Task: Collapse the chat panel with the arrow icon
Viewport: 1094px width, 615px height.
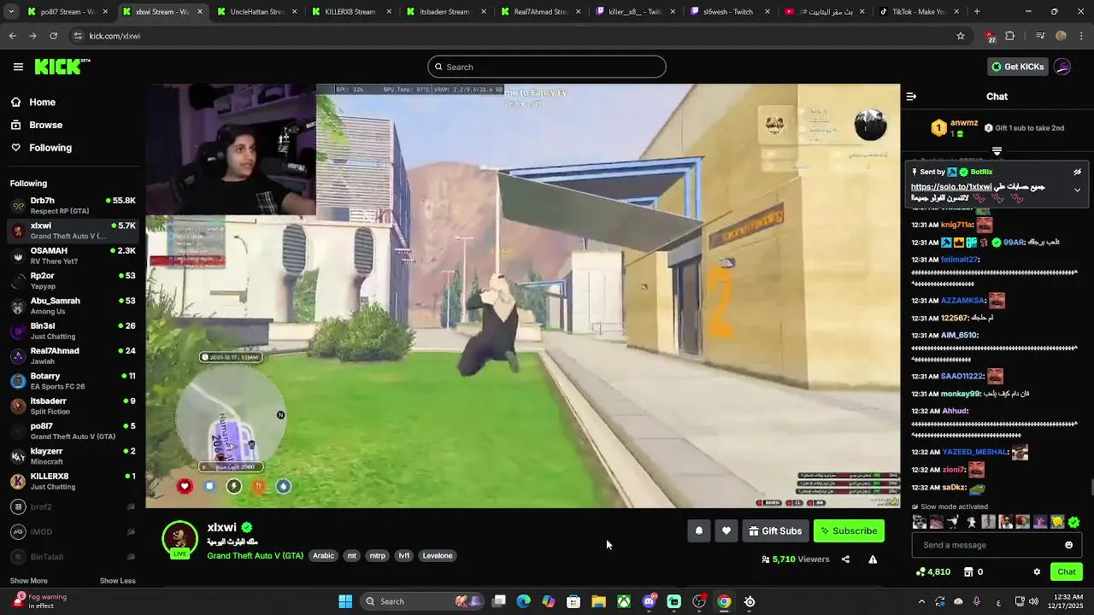Action: pyautogui.click(x=911, y=97)
